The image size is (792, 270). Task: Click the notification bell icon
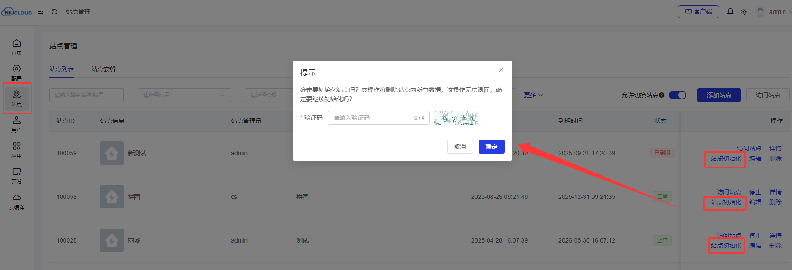(730, 12)
